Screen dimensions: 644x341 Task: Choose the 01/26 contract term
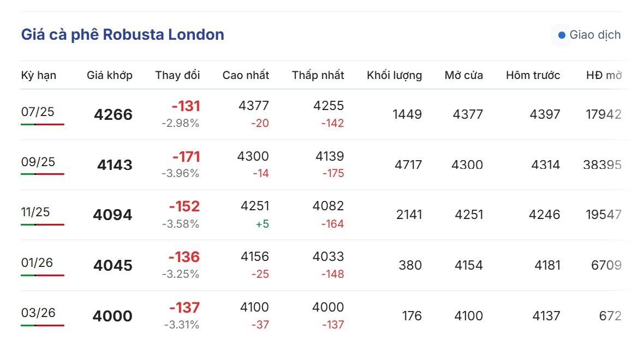[37, 263]
